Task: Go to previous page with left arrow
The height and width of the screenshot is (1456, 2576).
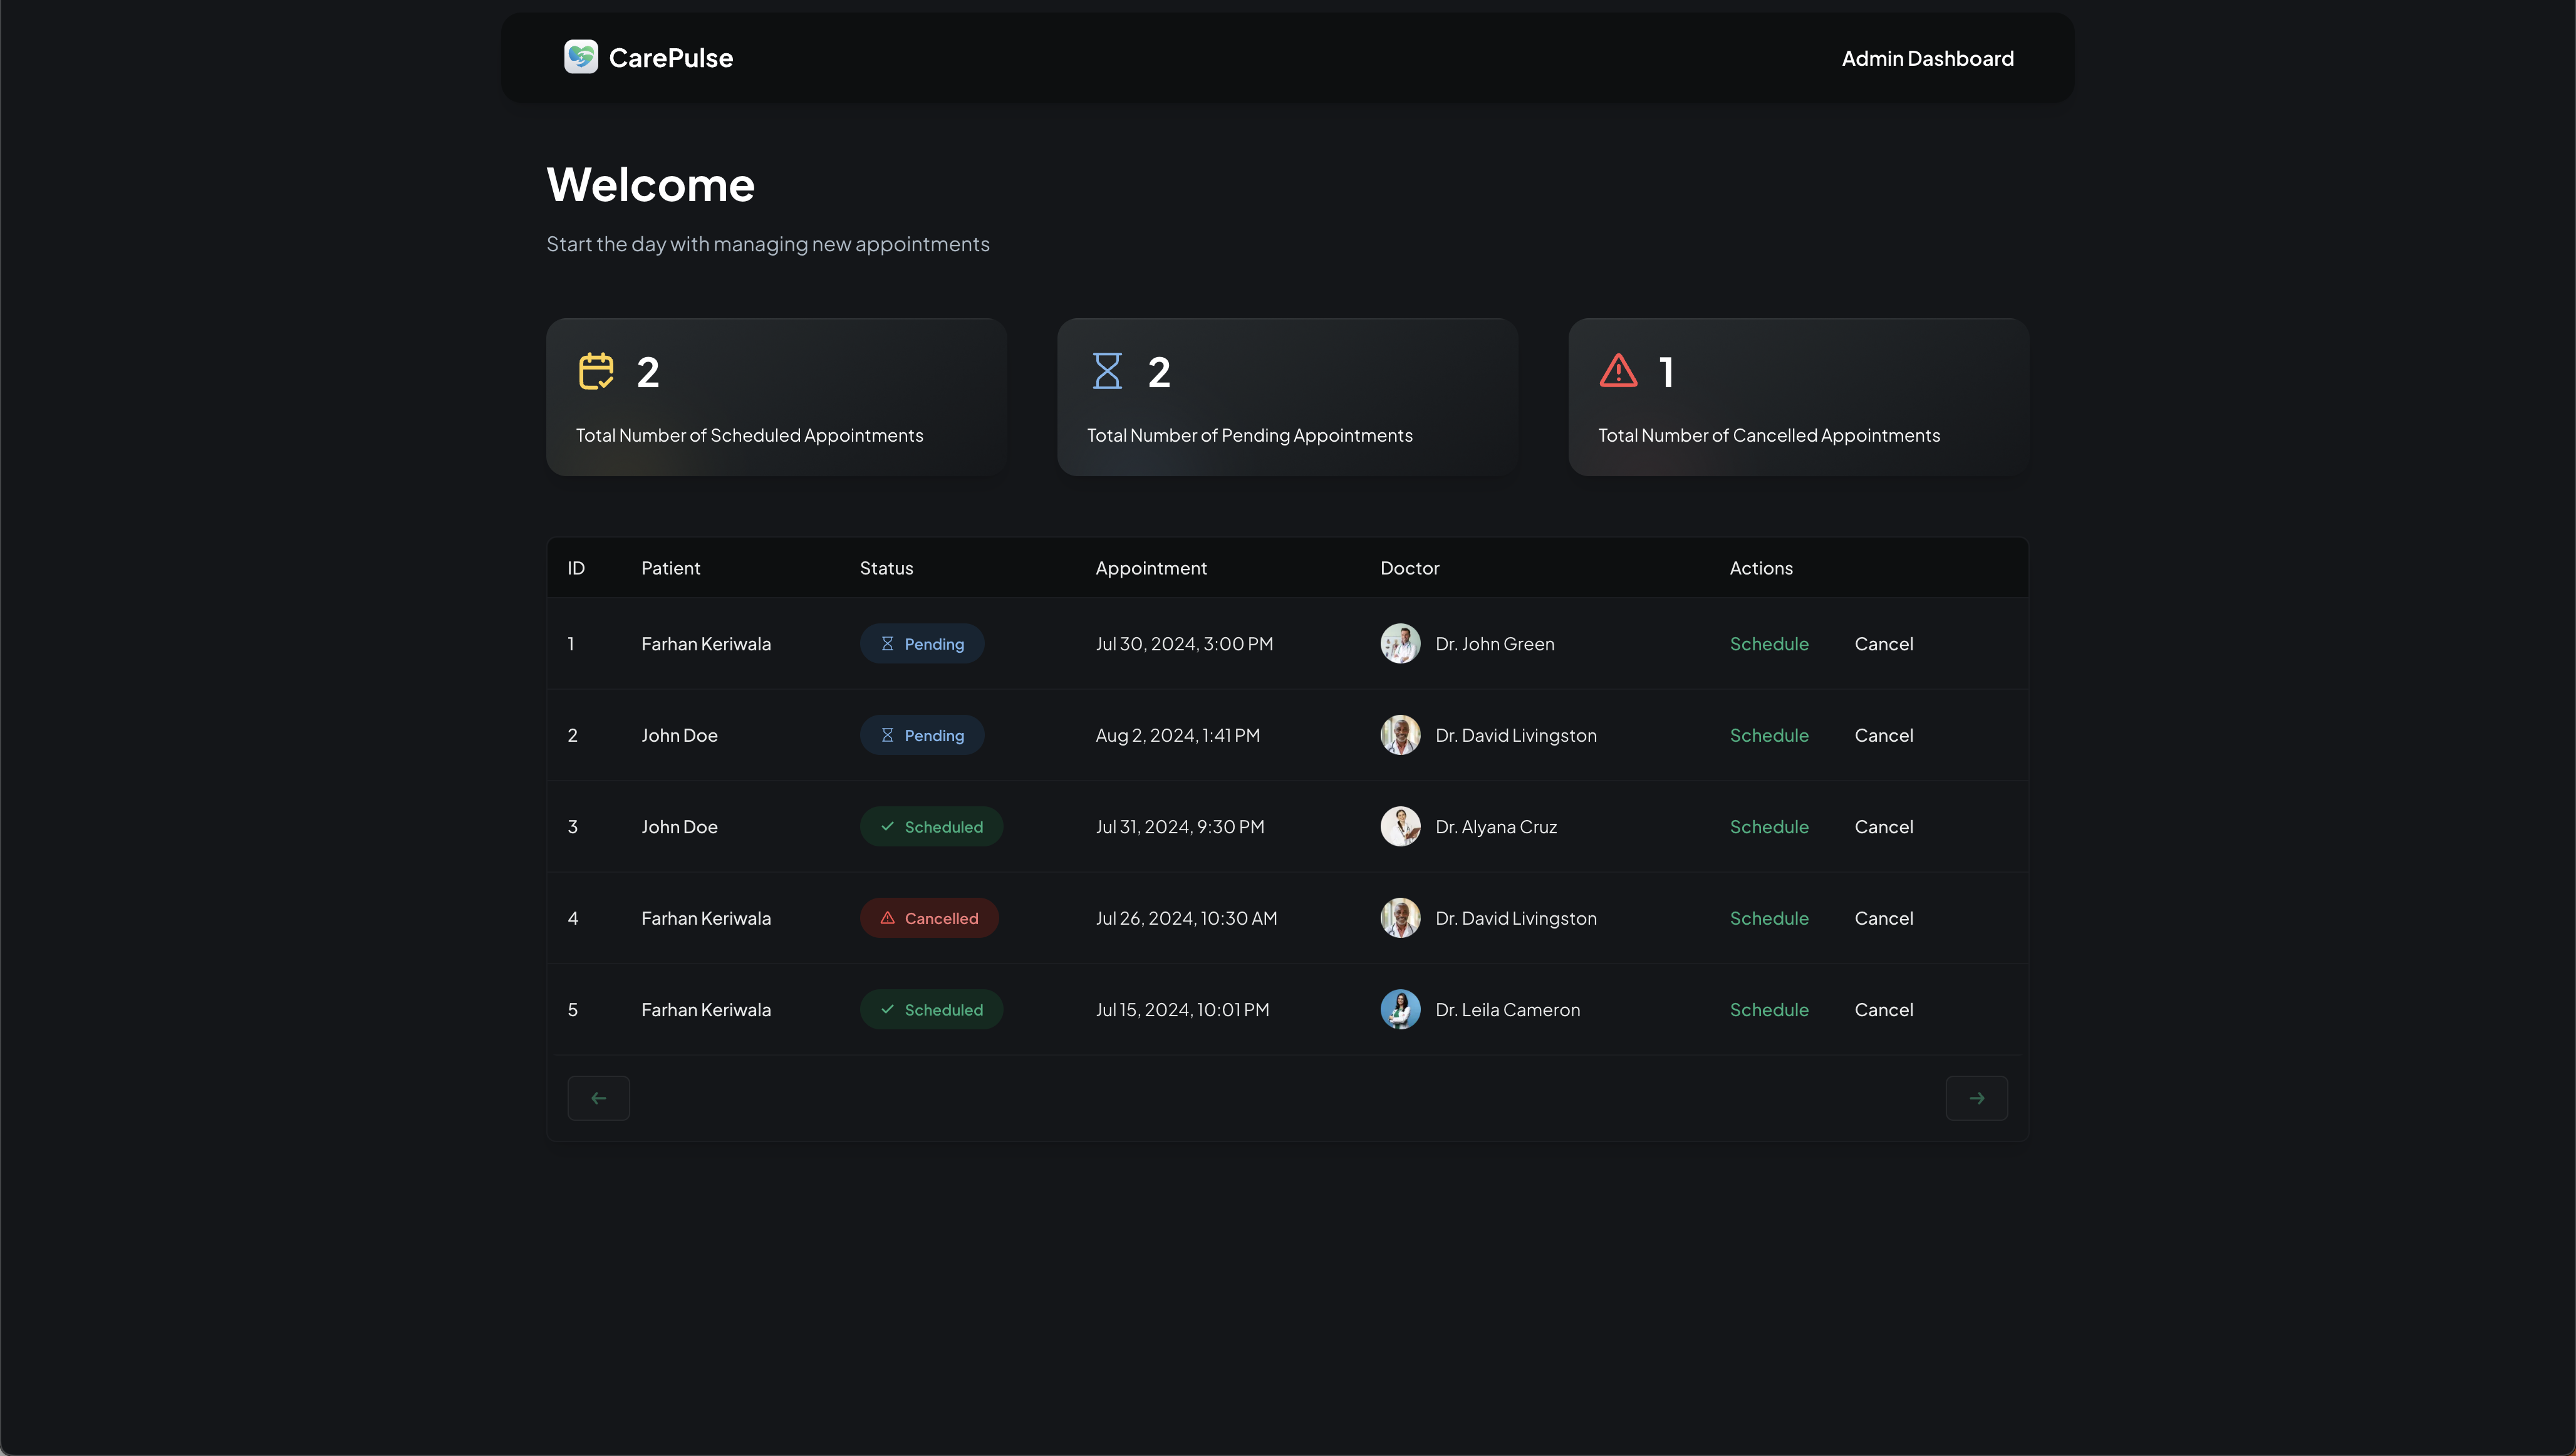Action: point(598,1098)
